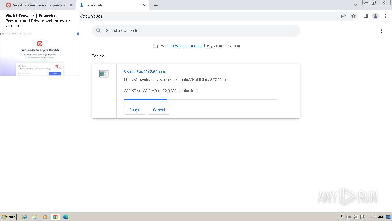Screen dimensions: 392x221
Task: Click the 1:01 AM system clock
Action: pyautogui.click(x=376, y=217)
